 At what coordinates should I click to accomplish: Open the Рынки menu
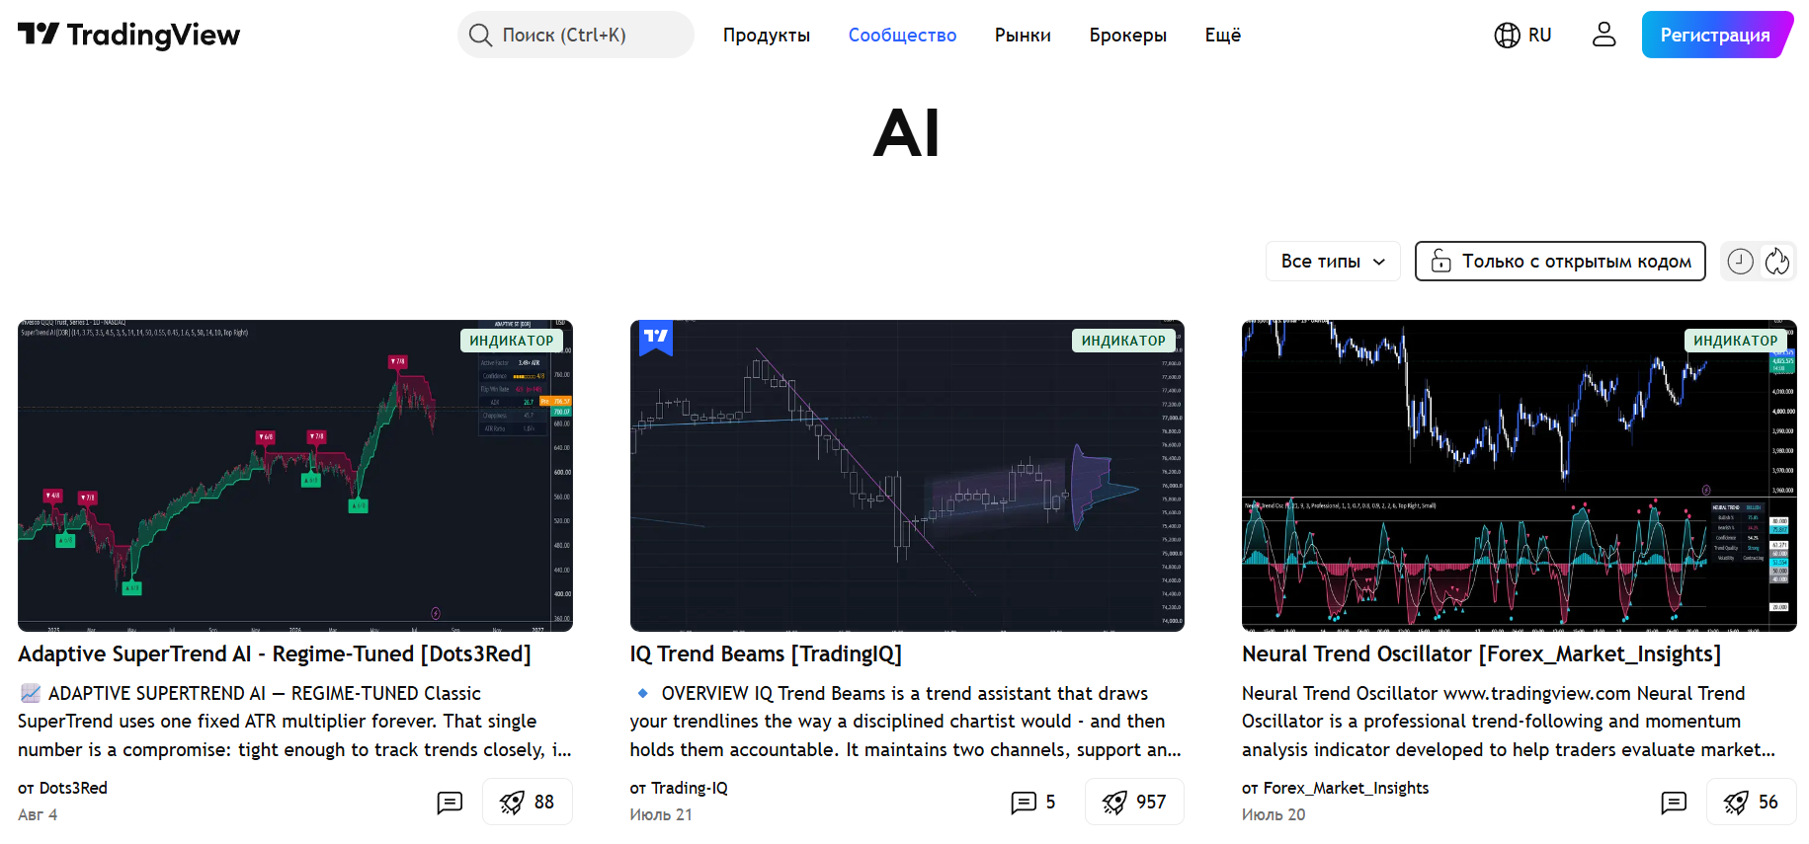[x=1023, y=36]
